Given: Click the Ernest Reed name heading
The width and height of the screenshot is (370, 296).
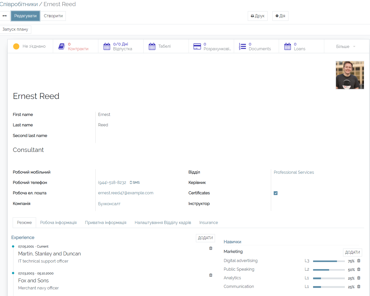Looking at the screenshot, I should (x=36, y=96).
